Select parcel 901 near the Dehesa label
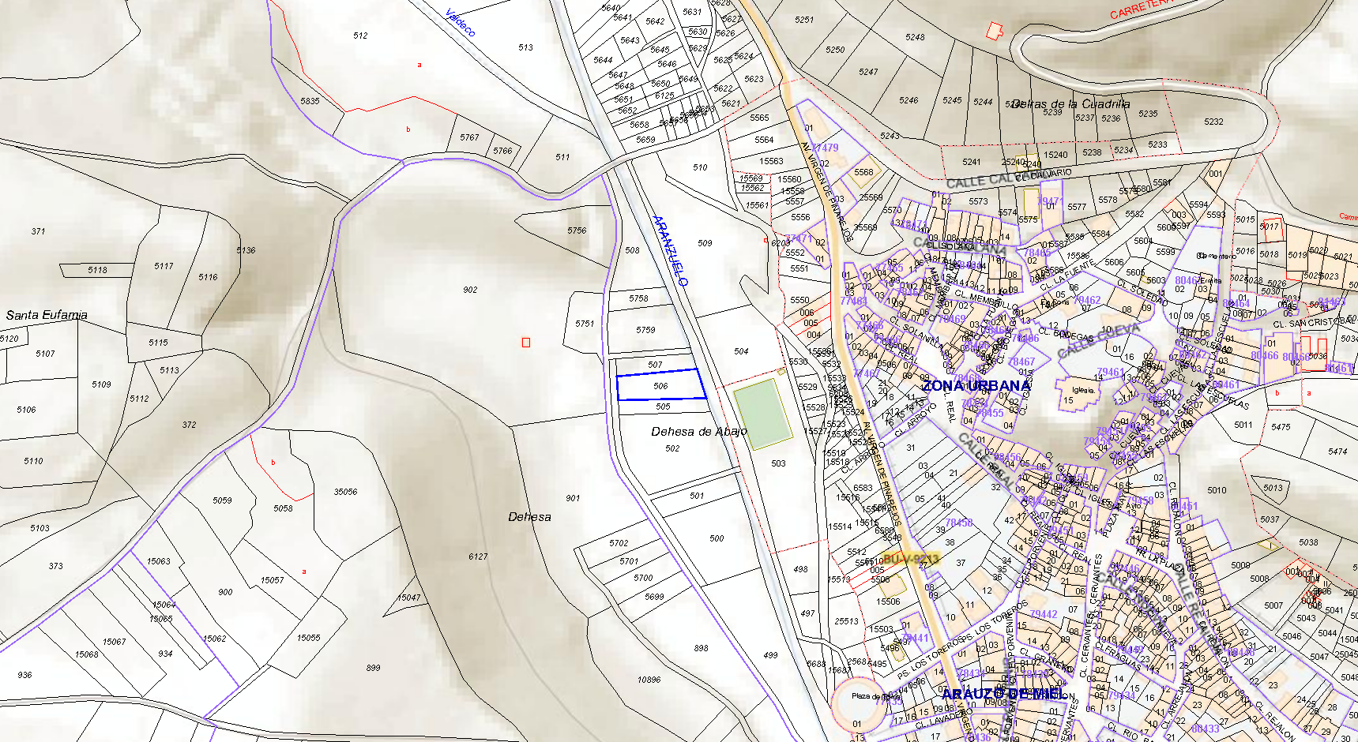Screen dimensions: 1358x742 tap(573, 498)
